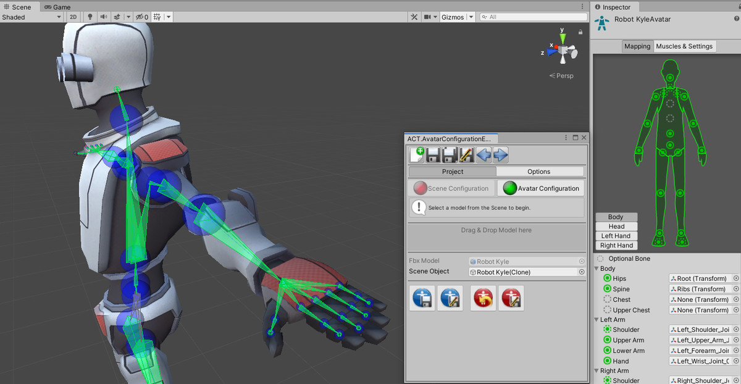Expand the Right Arm bone section
The image size is (741, 384).
(596, 370)
